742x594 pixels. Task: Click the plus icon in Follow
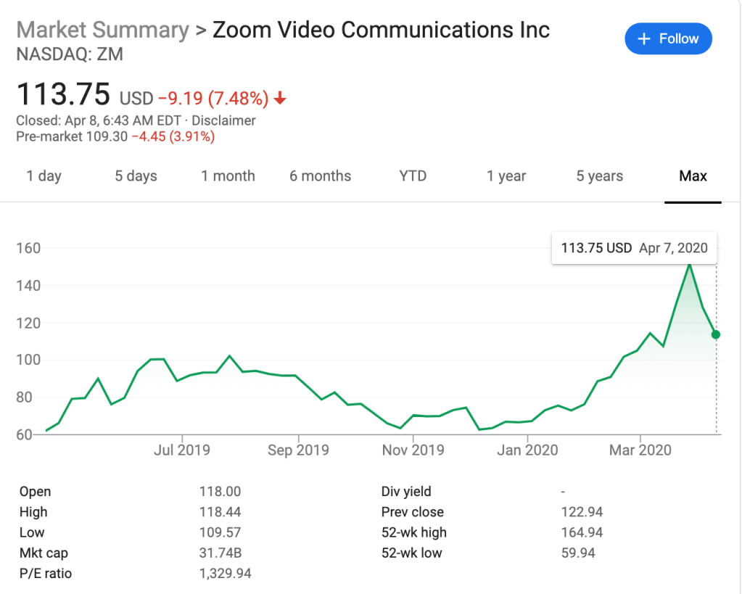(x=644, y=39)
